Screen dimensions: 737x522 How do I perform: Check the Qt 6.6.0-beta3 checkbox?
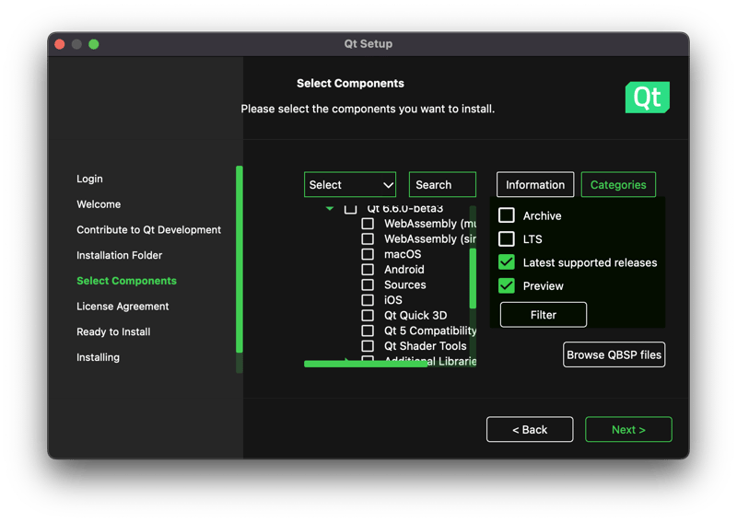[350, 209]
